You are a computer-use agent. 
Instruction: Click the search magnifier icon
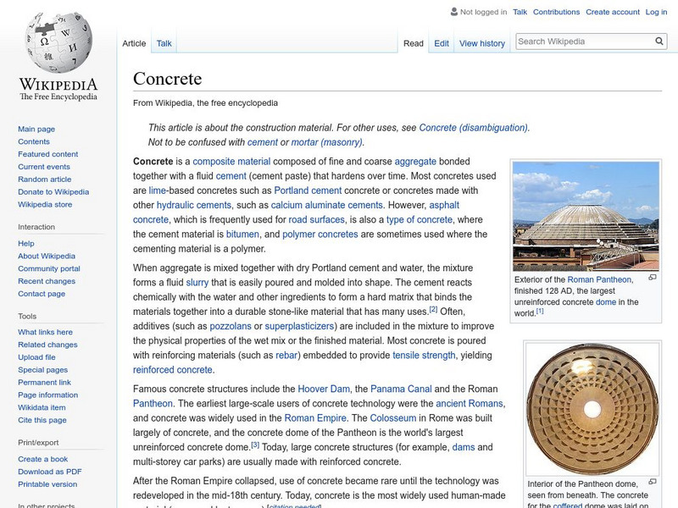pyautogui.click(x=659, y=41)
